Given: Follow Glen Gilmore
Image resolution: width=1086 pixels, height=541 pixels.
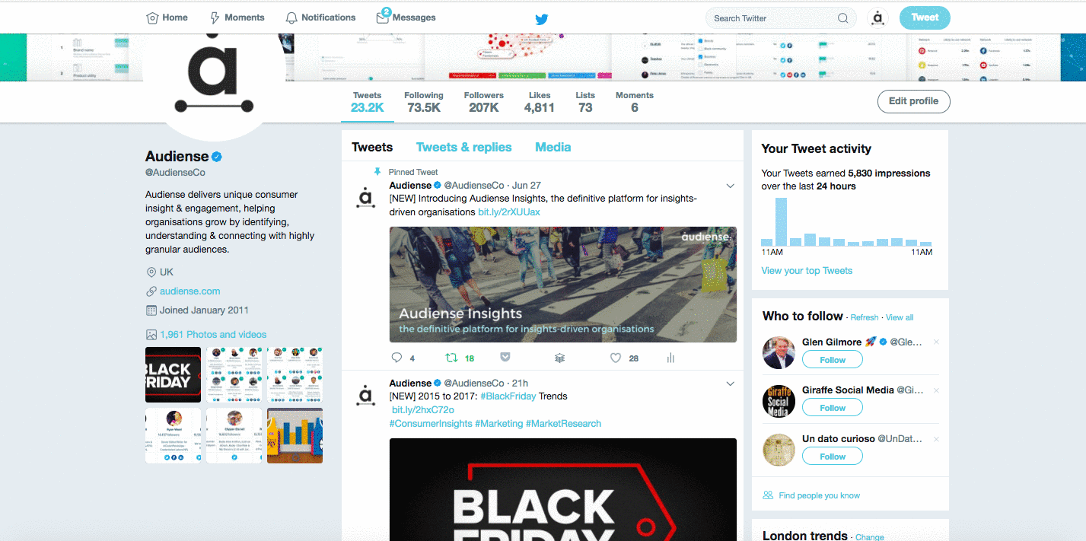Looking at the screenshot, I should click(x=833, y=360).
